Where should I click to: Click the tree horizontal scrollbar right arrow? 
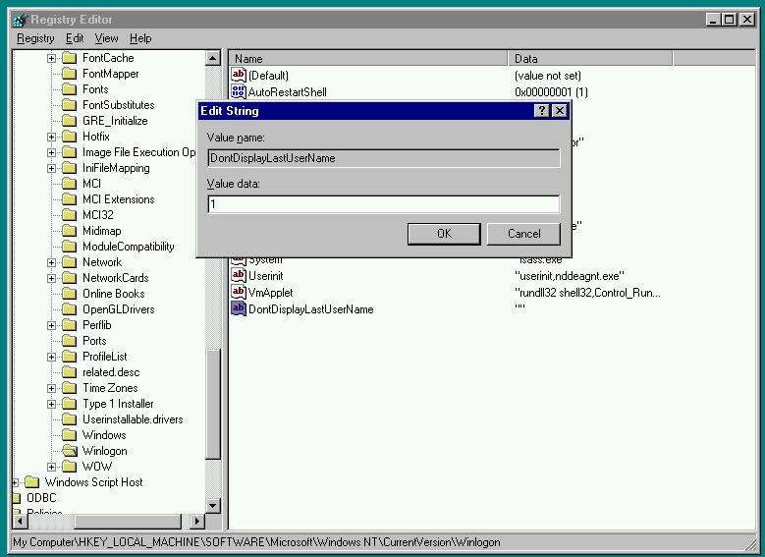click(196, 521)
